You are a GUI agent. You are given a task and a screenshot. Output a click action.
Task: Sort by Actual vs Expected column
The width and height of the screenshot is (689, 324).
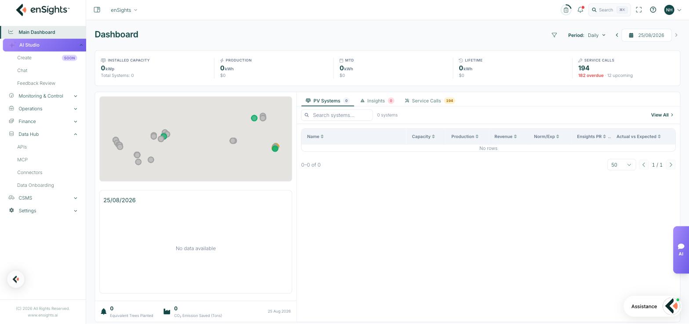click(638, 136)
